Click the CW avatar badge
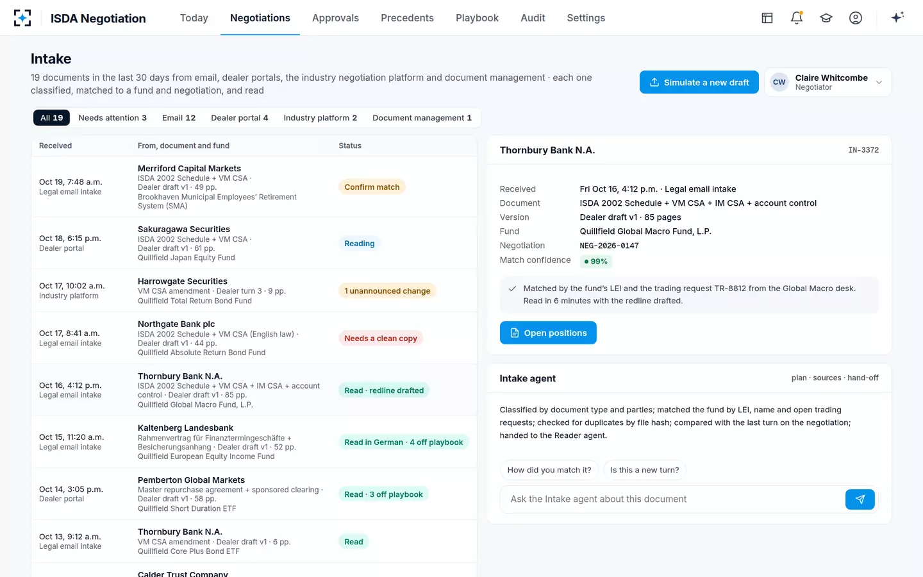This screenshot has height=577, width=923. [779, 82]
